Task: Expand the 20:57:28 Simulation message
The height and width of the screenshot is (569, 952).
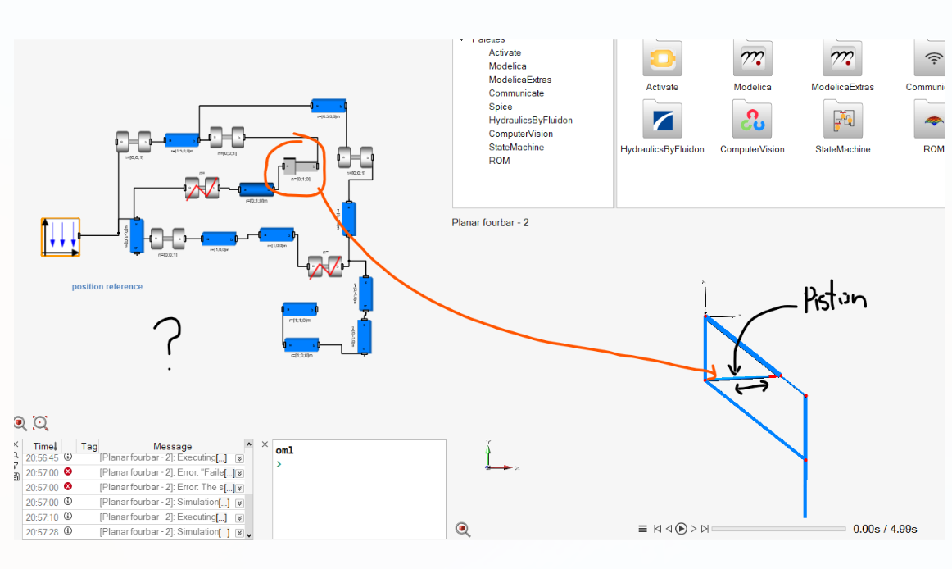Action: [x=239, y=533]
